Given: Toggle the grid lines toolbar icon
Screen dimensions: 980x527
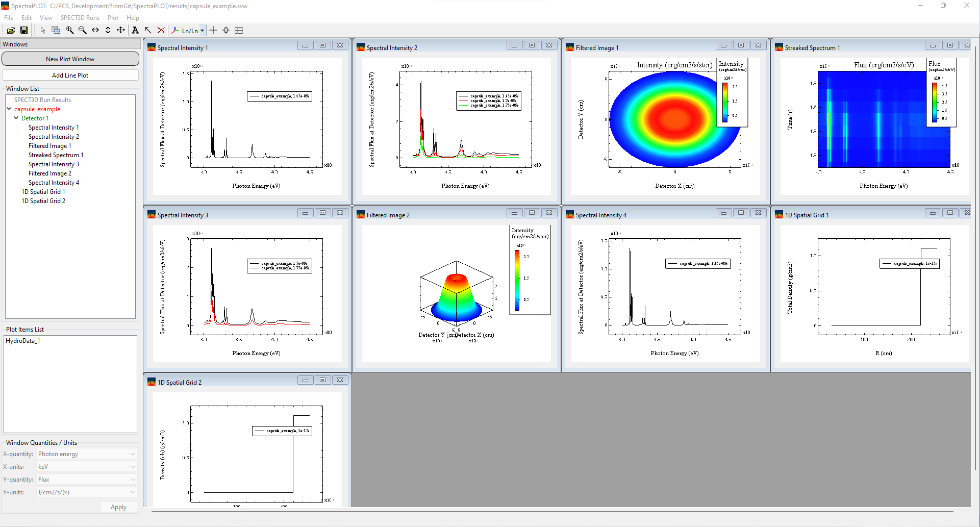Looking at the screenshot, I should (x=239, y=31).
